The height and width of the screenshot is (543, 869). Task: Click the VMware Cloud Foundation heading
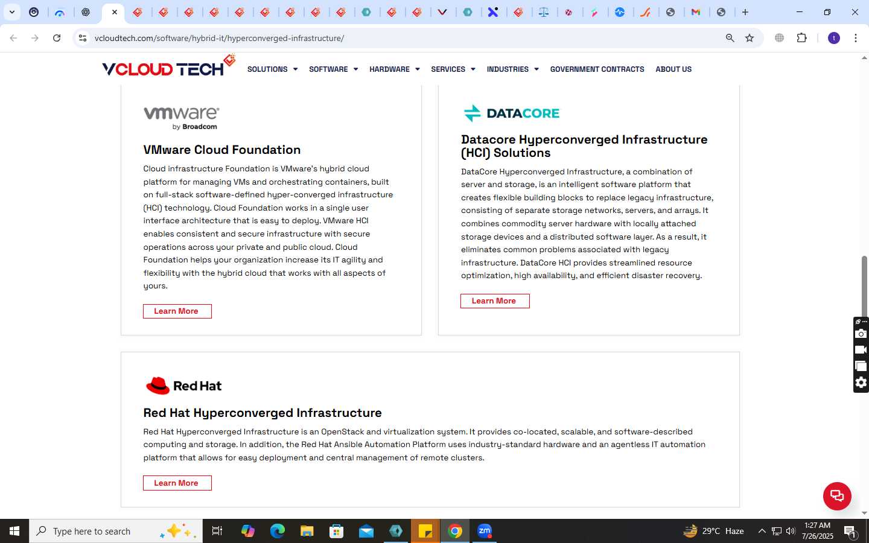pos(222,150)
